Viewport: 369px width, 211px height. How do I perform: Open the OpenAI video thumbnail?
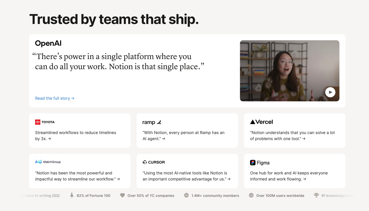click(290, 71)
